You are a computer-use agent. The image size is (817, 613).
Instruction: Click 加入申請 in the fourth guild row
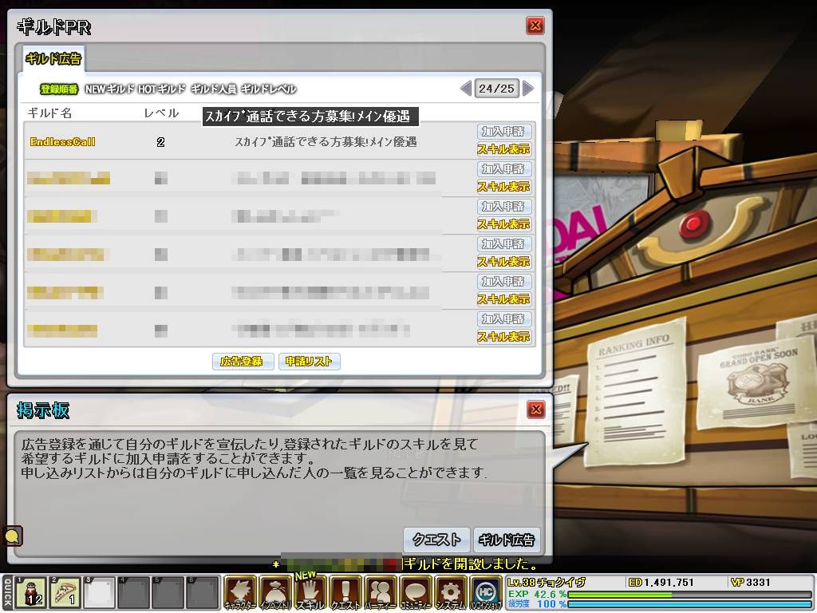tap(504, 244)
